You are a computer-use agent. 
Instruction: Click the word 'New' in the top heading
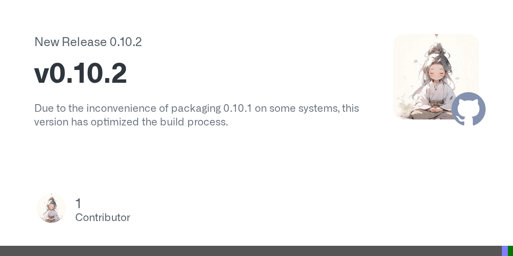pyautogui.click(x=47, y=42)
